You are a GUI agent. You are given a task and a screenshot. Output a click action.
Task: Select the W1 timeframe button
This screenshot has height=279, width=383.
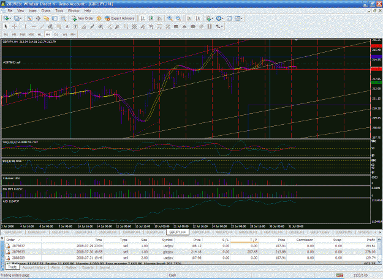tap(64, 34)
